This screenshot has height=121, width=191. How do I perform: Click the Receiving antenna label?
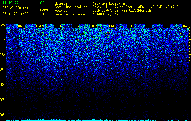click(70, 14)
